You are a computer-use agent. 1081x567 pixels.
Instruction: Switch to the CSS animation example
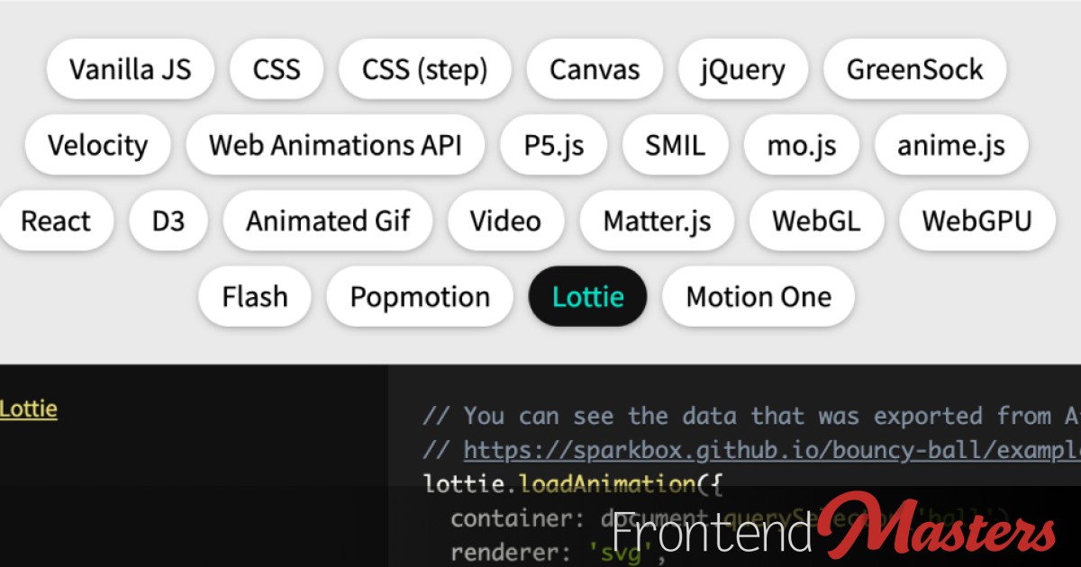coord(277,68)
